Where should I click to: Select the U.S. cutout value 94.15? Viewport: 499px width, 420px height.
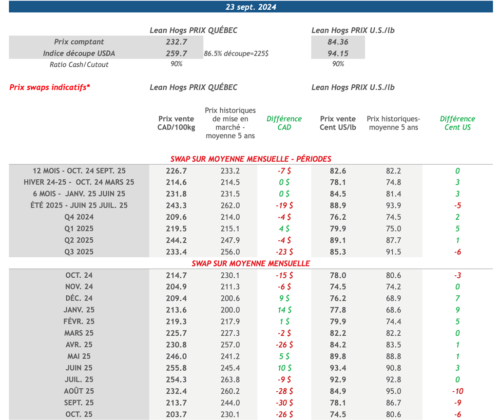pyautogui.click(x=338, y=53)
